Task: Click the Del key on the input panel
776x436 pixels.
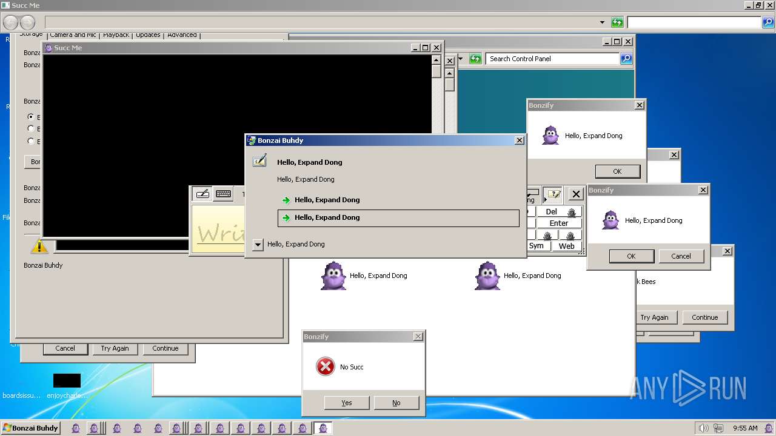Action: (x=559, y=211)
